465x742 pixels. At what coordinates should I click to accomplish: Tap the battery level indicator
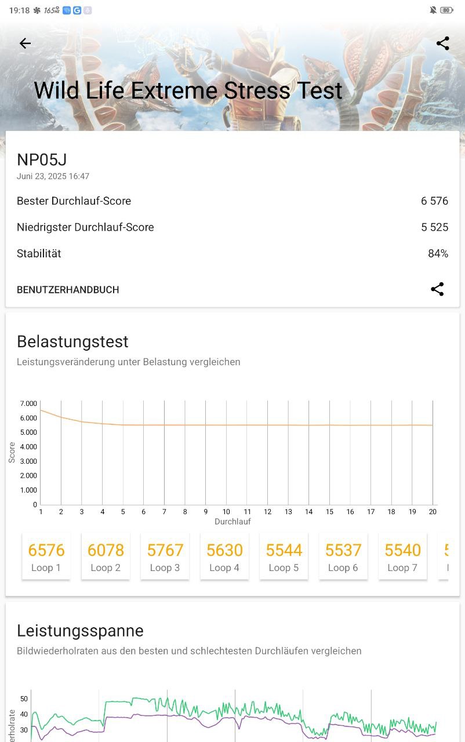pyautogui.click(x=446, y=10)
